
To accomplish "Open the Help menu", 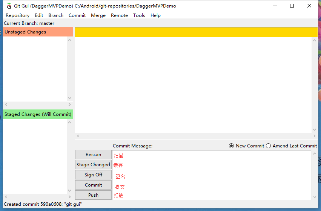I will pos(155,15).
